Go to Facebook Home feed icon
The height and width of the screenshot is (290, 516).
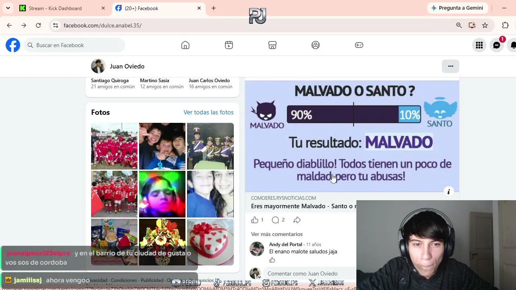click(x=185, y=45)
